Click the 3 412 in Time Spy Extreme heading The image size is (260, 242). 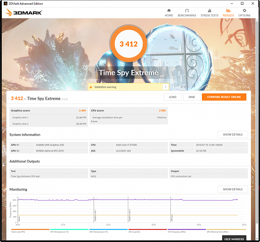click(39, 98)
